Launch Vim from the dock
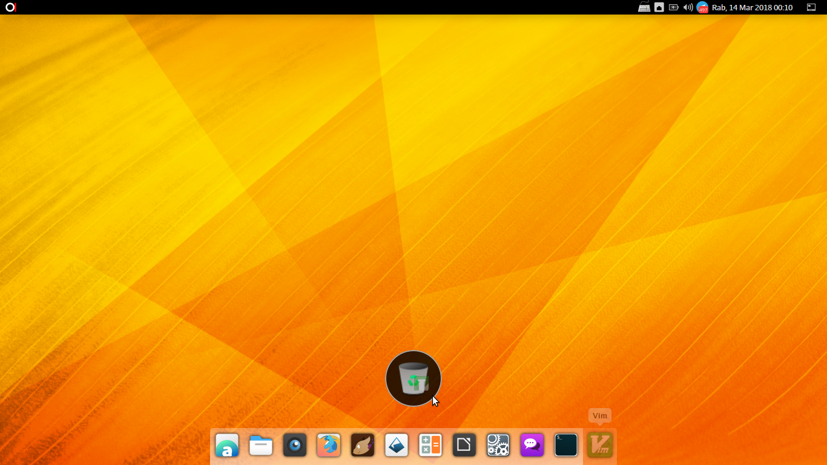827x465 pixels. coord(600,446)
